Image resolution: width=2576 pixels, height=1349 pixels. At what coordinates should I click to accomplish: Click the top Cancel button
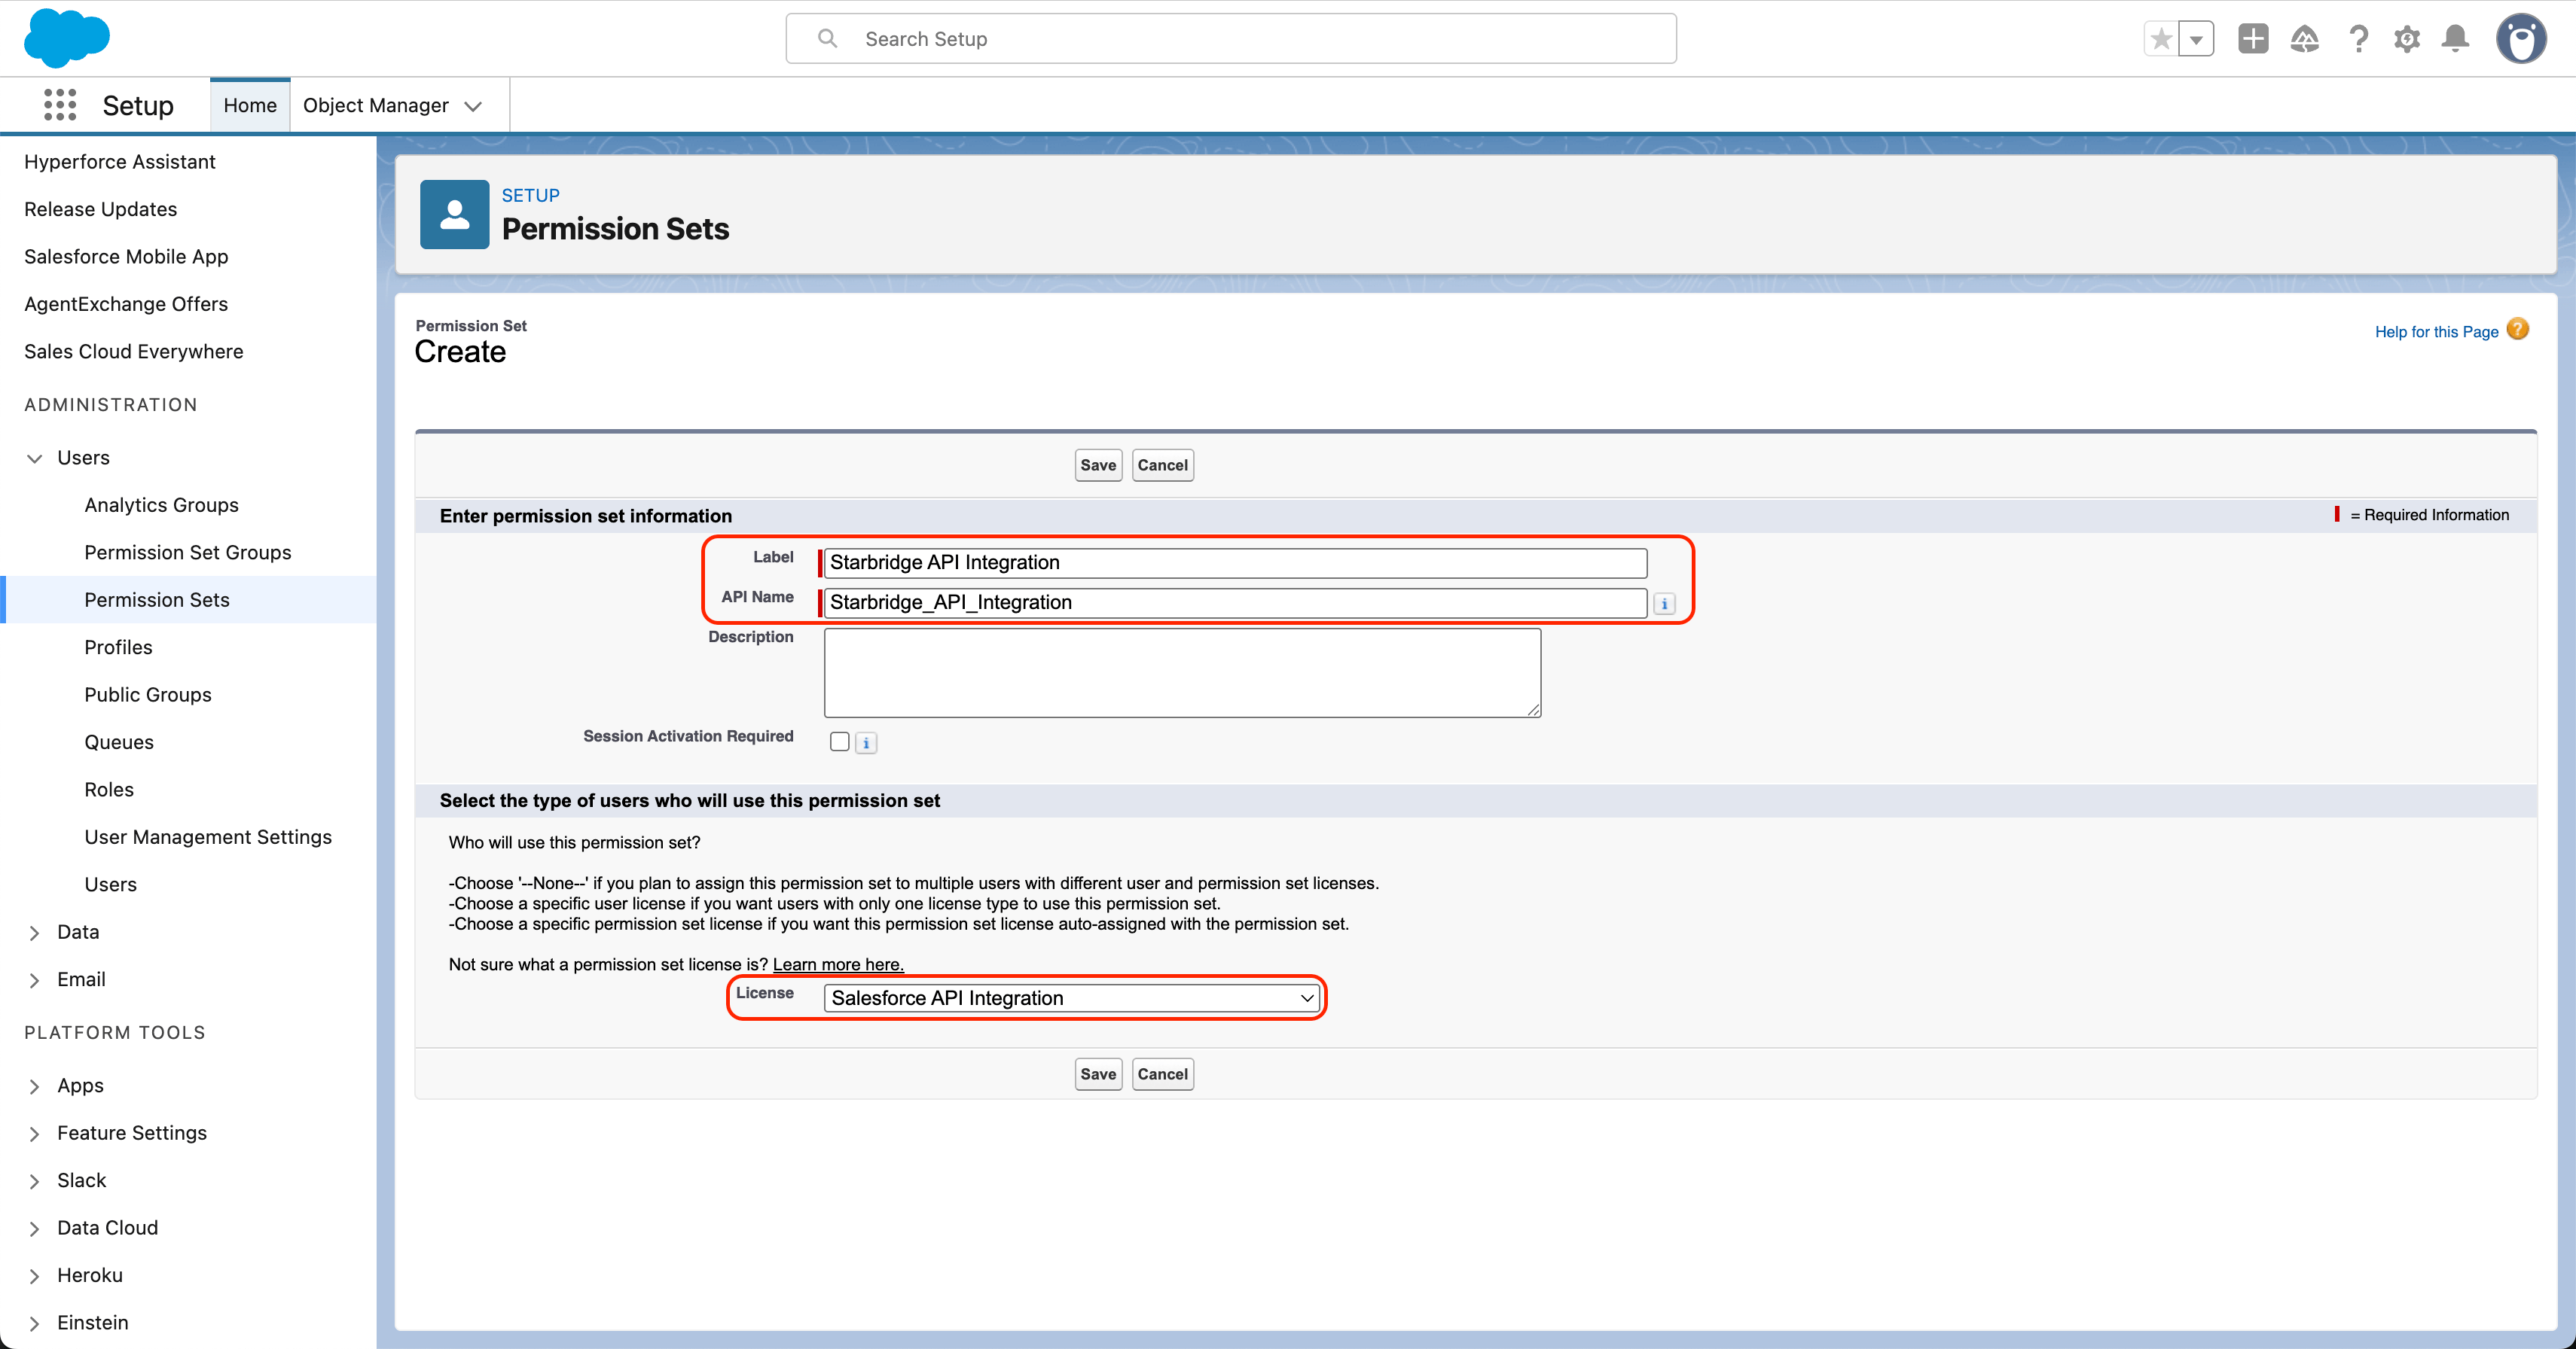click(x=1162, y=464)
